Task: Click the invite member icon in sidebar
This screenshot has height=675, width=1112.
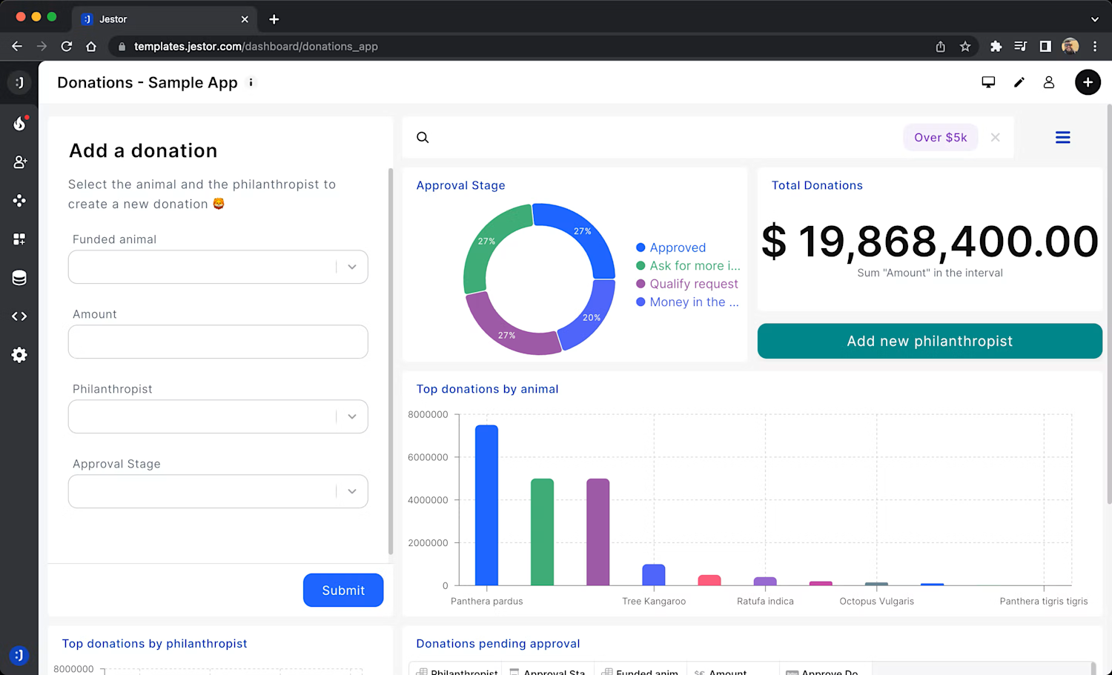Action: tap(19, 162)
